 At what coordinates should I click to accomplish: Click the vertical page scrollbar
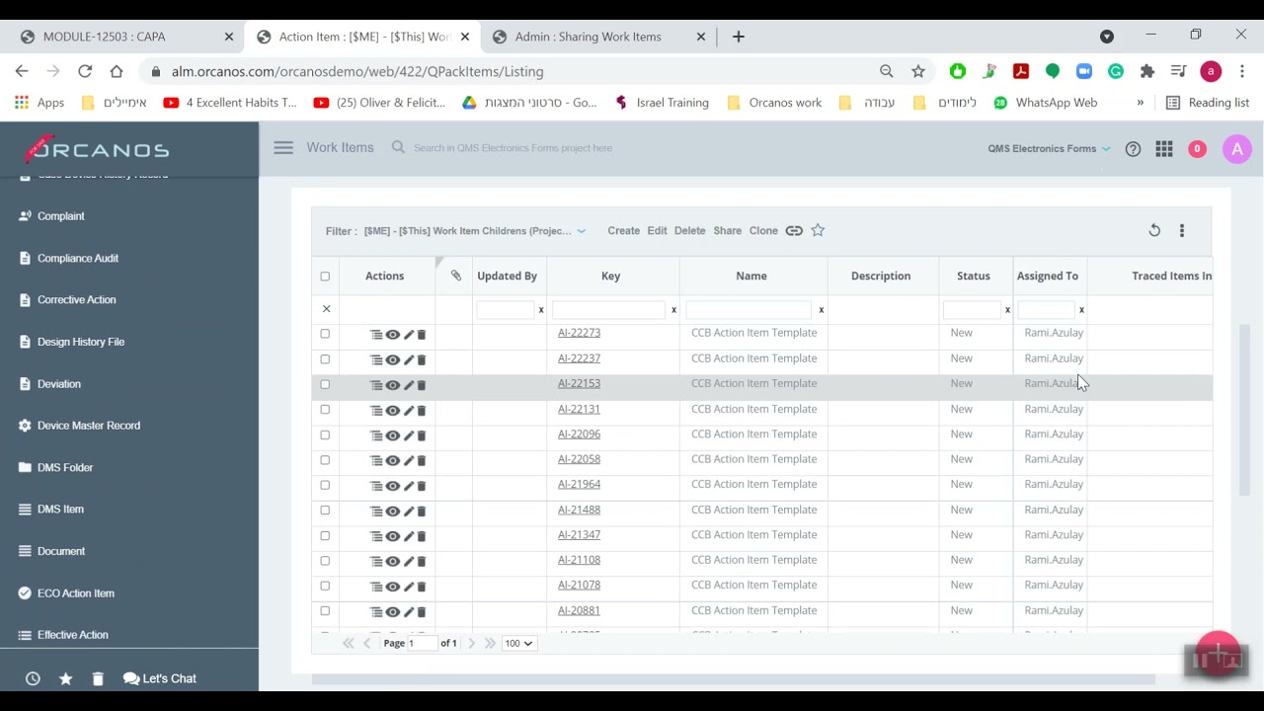(x=1244, y=410)
